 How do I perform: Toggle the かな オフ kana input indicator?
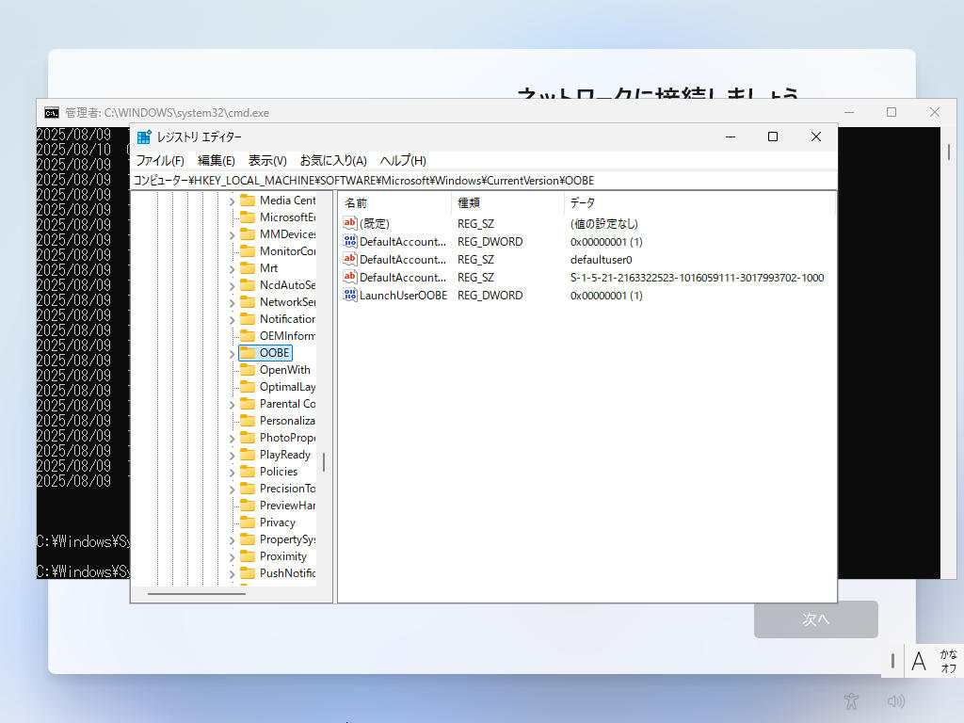pyautogui.click(x=948, y=661)
